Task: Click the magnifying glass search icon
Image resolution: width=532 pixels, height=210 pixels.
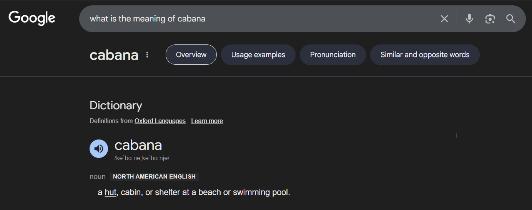Action: coord(510,19)
